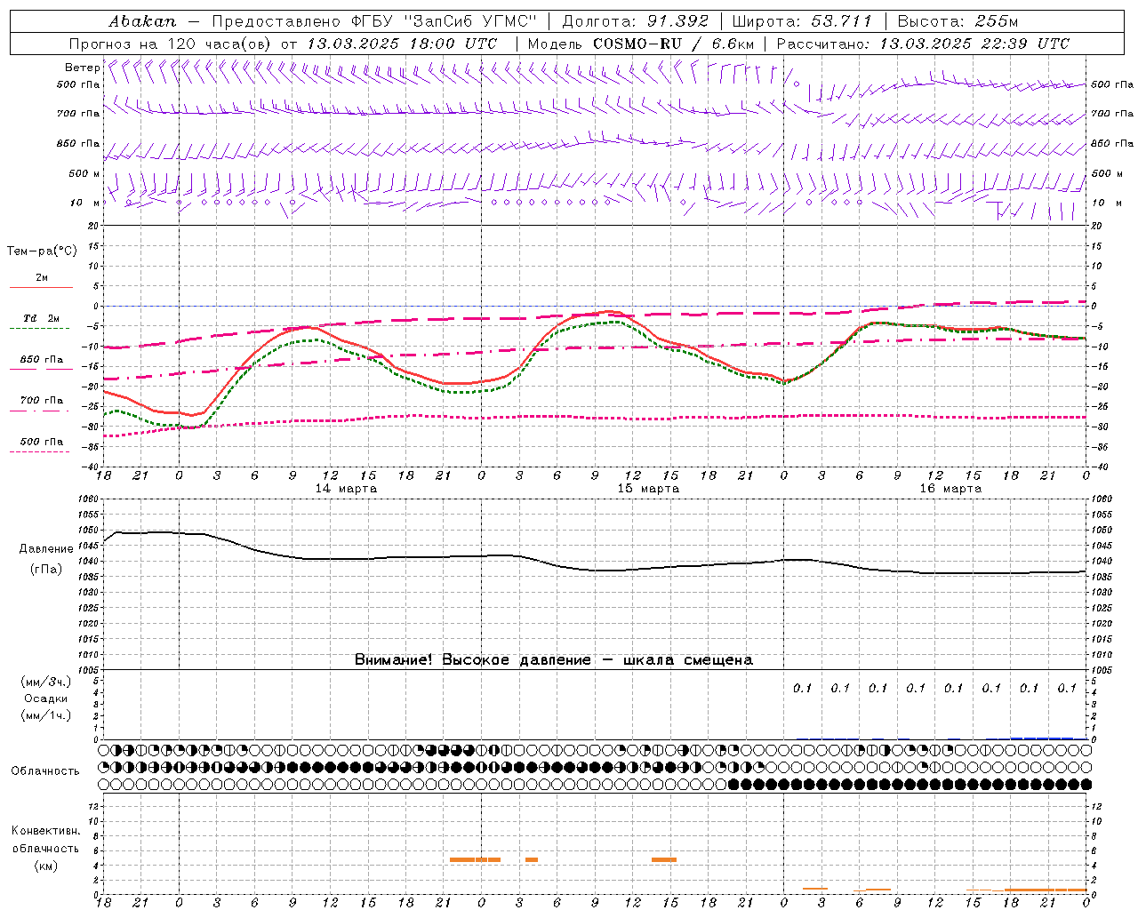The image size is (1138, 910).
Task: Click the 'Рассчитано: 13.03.2025 22:39 UTC' timestamp
Action: [x=924, y=44]
